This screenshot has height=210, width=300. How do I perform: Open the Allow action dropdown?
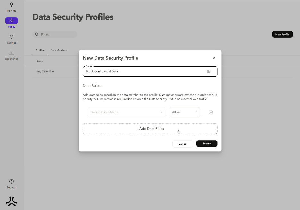(x=185, y=112)
